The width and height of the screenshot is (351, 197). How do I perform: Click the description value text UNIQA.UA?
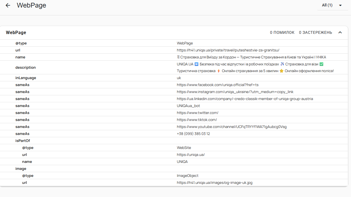[x=185, y=64]
